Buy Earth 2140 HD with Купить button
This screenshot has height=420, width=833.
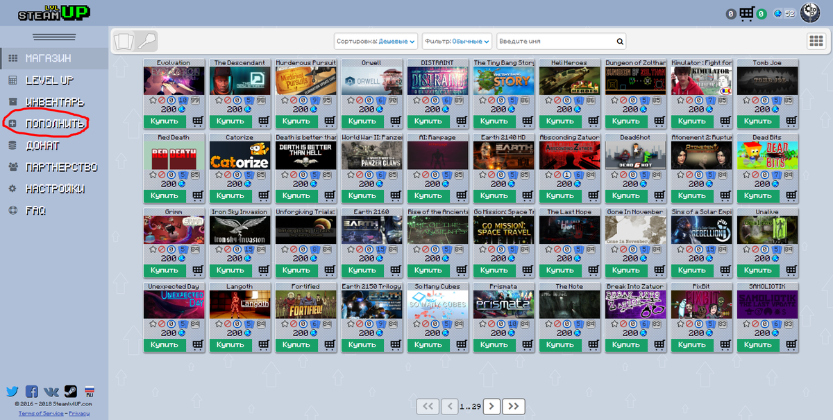point(494,195)
